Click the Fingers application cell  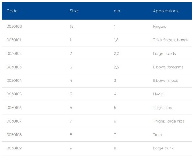pos(159,27)
